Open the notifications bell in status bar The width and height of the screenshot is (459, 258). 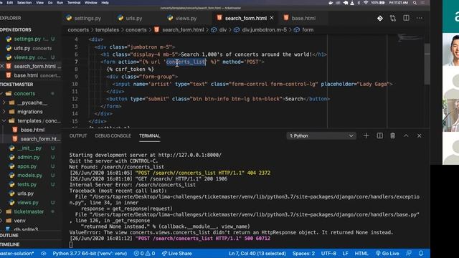click(421, 253)
